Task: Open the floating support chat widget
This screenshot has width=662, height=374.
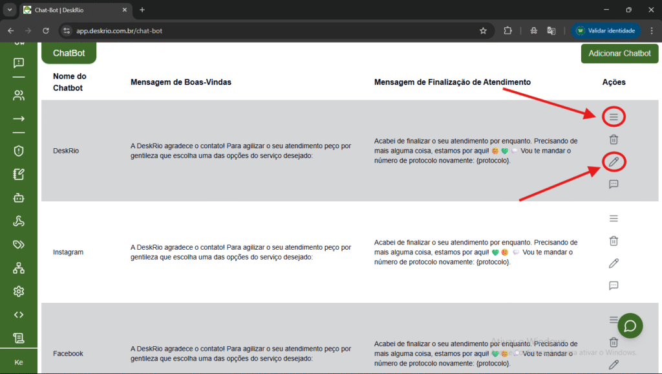Action: (630, 326)
